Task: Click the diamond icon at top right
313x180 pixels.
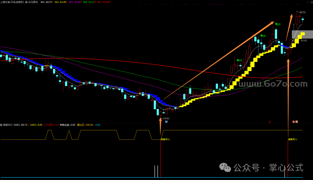Action: click(307, 2)
